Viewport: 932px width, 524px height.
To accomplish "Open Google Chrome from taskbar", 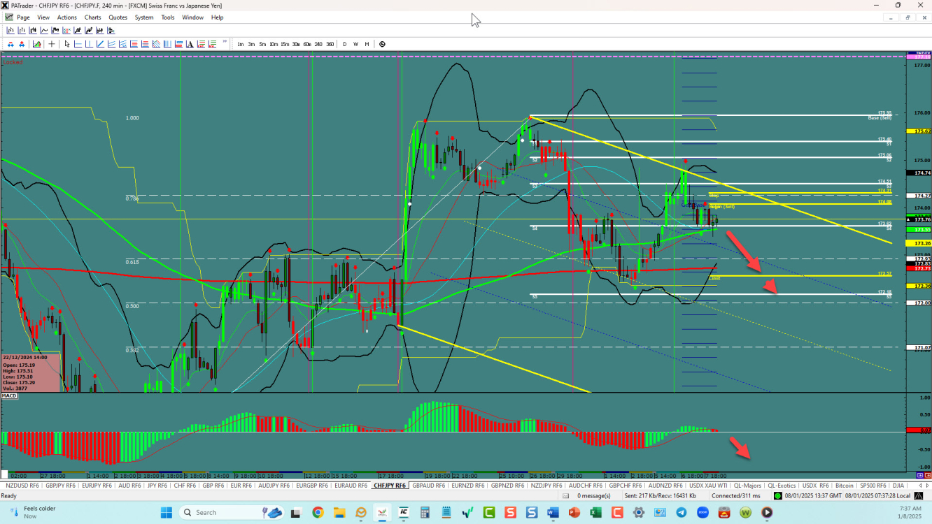I will tap(318, 513).
